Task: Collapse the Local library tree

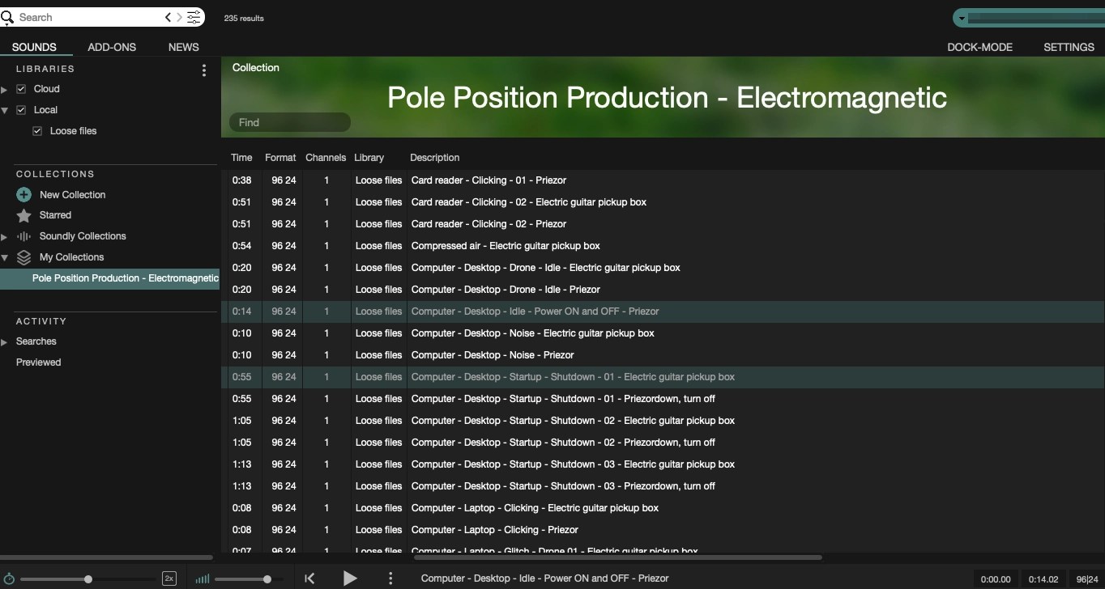Action: (x=4, y=110)
